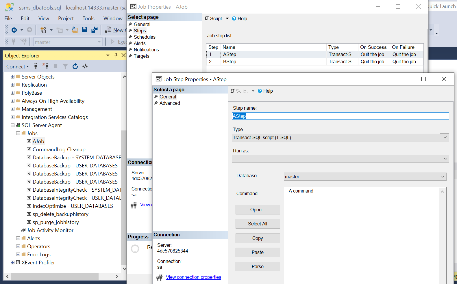
Task: Click the Refresh icon in Object Explorer
Action: (x=75, y=66)
